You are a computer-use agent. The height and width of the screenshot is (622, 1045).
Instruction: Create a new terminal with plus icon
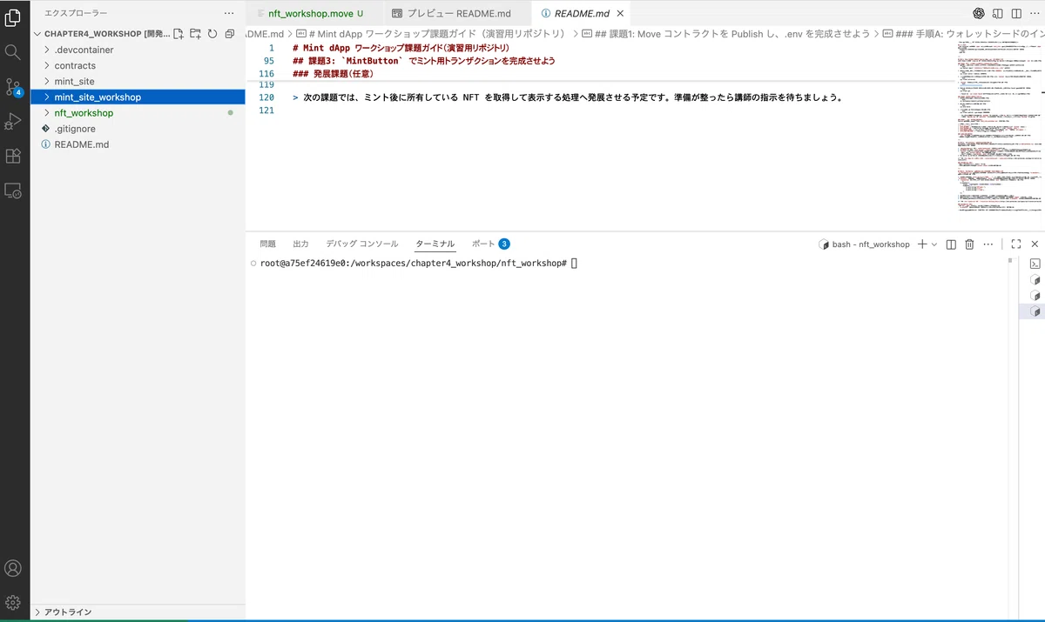tap(922, 244)
